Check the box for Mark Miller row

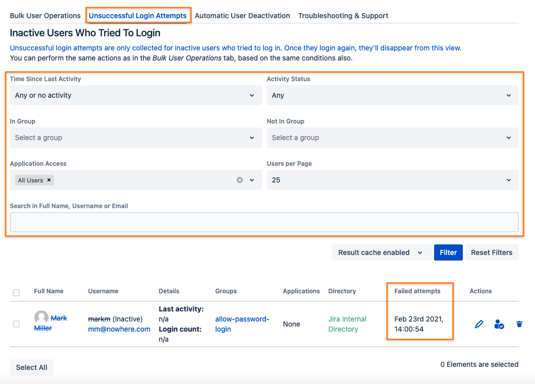[16, 324]
